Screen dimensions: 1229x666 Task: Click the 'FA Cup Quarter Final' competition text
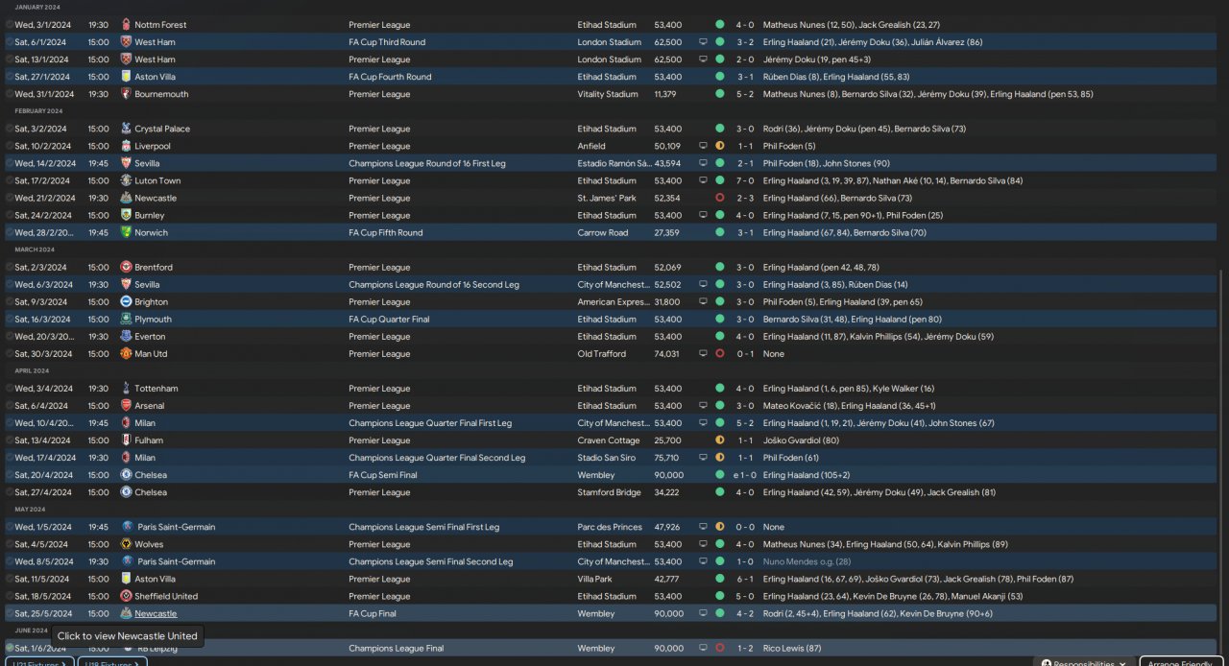[389, 319]
